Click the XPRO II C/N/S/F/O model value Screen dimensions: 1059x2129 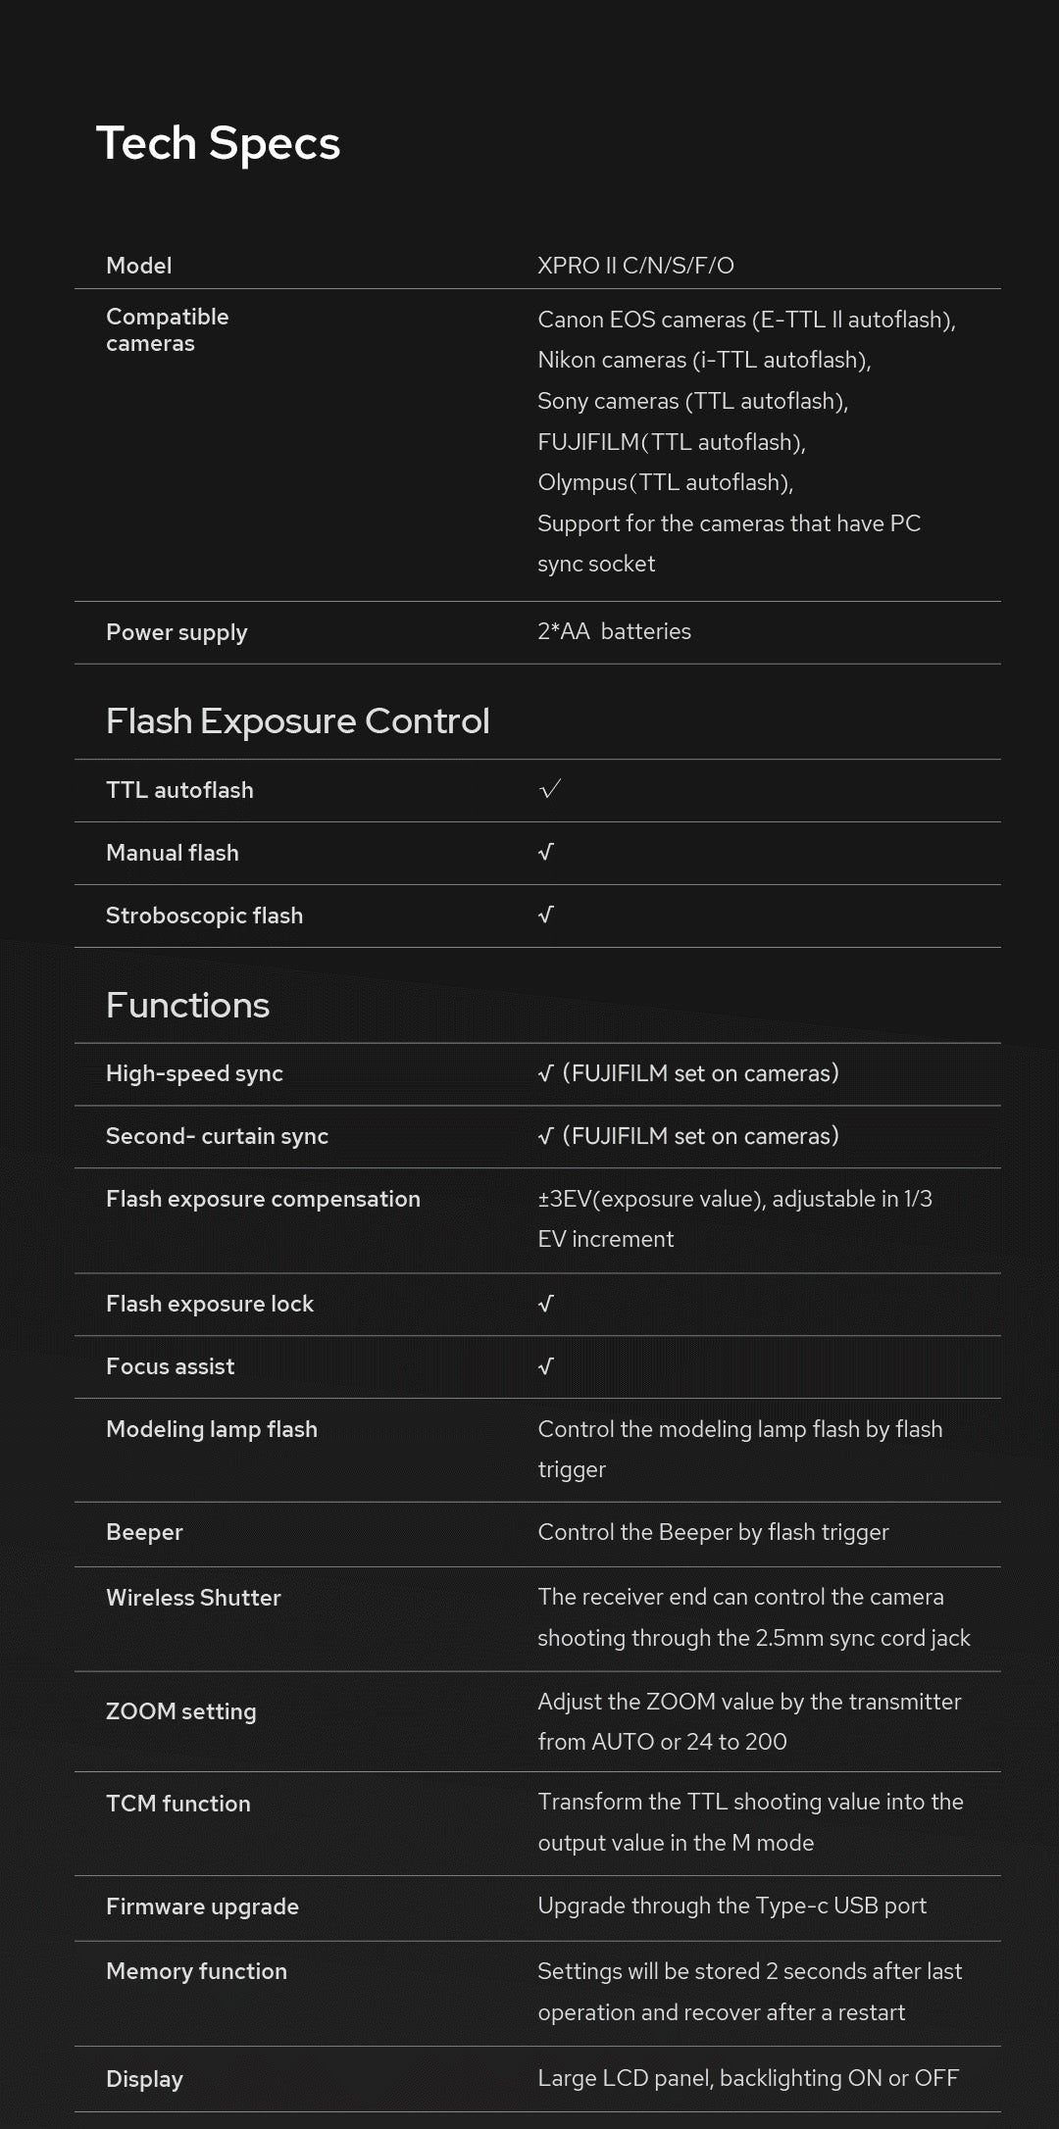click(x=635, y=266)
